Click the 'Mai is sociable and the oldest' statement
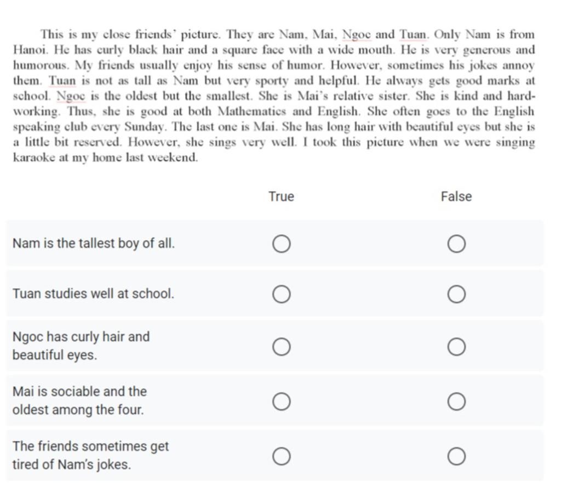The height and width of the screenshot is (501, 561). (80, 401)
